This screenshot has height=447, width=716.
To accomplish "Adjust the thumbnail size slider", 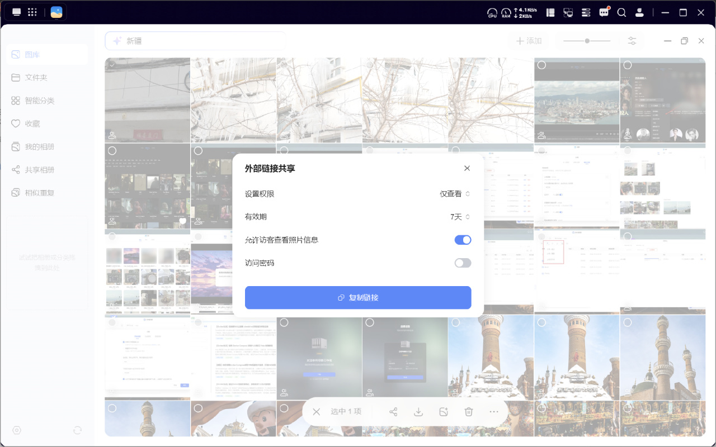I will coord(587,41).
